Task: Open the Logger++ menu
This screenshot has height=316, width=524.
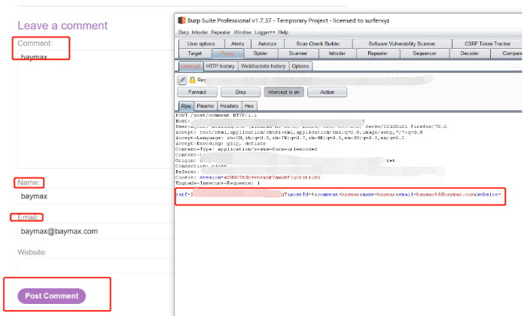Action: point(265,32)
